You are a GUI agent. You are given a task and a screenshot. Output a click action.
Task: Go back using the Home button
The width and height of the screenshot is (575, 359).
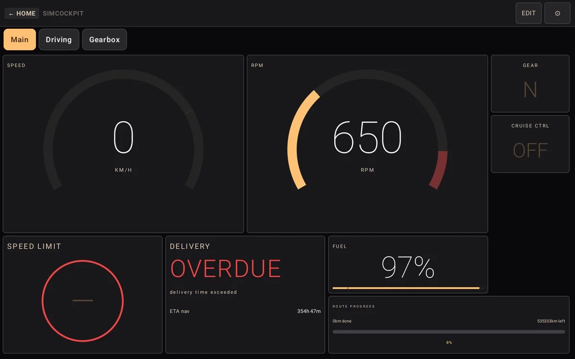pos(22,13)
